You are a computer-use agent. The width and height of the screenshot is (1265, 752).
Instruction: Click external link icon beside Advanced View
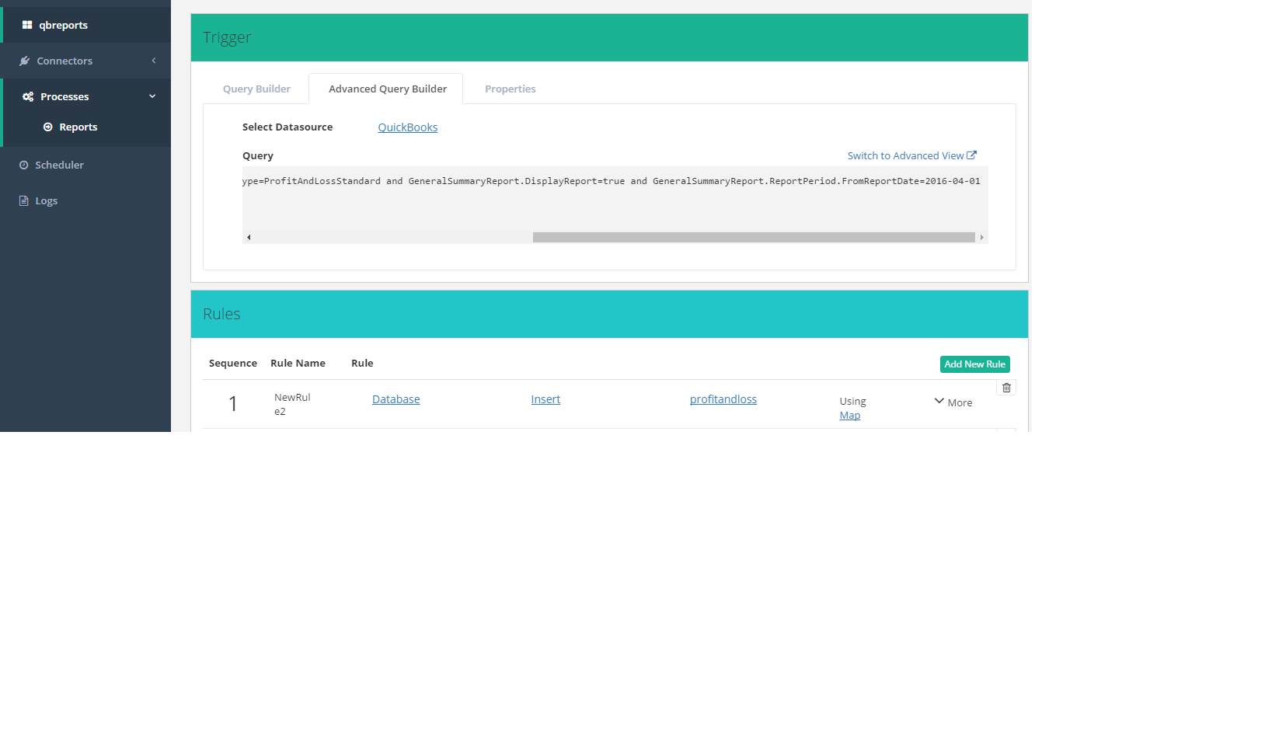[x=971, y=155]
